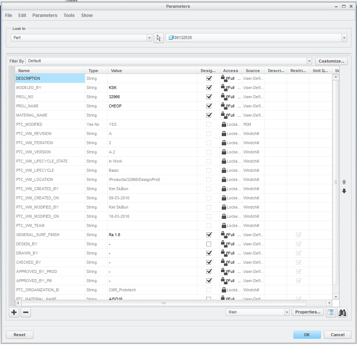Click the access icon for MATERIAL_NAME
This screenshot has width=357, height=345.
pos(224,115)
